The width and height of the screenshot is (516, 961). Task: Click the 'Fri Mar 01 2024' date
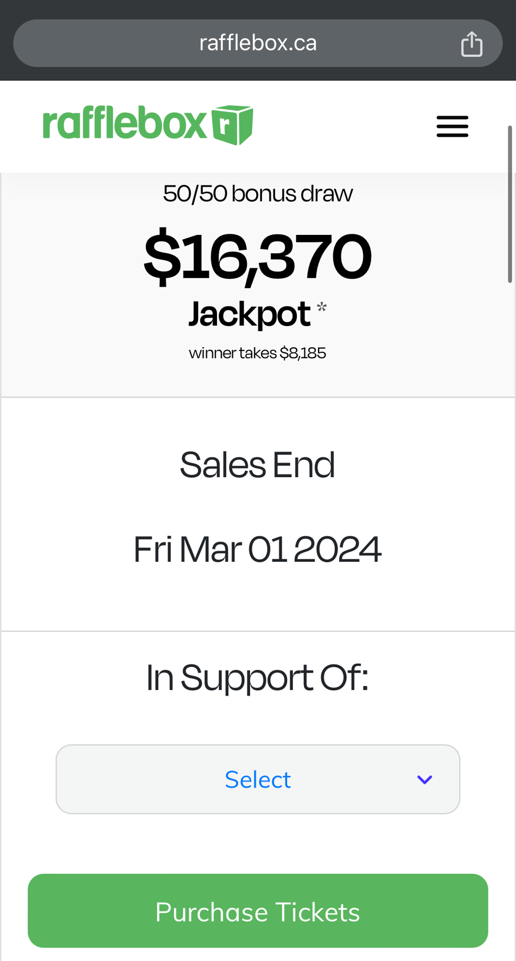257,549
